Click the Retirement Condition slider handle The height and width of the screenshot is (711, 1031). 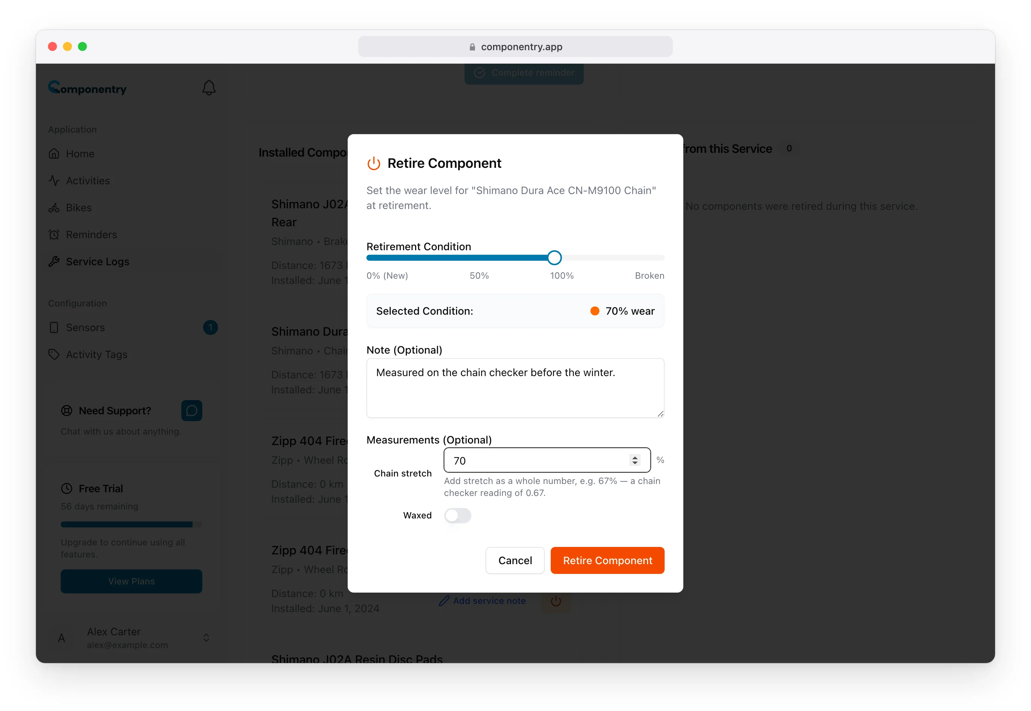pyautogui.click(x=554, y=257)
